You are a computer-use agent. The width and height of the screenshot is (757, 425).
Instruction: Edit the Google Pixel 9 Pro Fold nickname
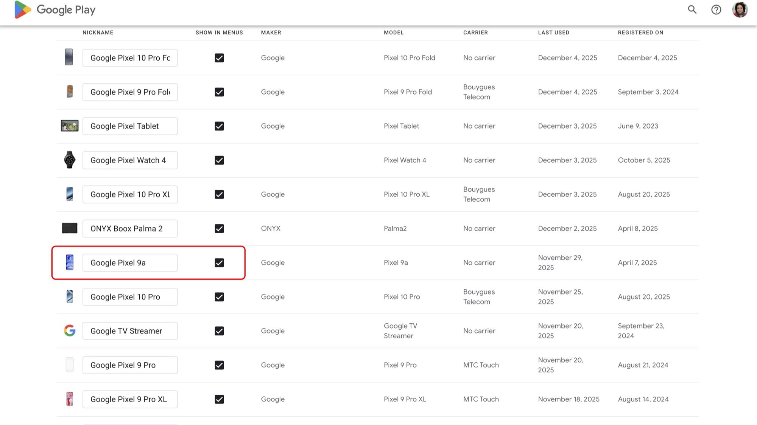pos(130,92)
